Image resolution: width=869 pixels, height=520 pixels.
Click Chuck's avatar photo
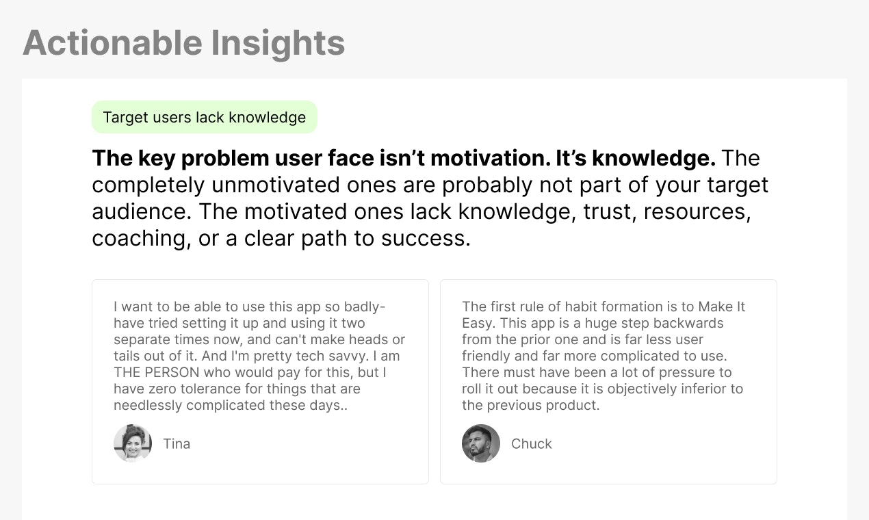[x=481, y=443]
